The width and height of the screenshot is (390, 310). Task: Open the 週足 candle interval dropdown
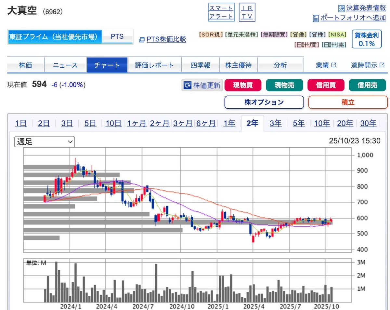pos(45,142)
